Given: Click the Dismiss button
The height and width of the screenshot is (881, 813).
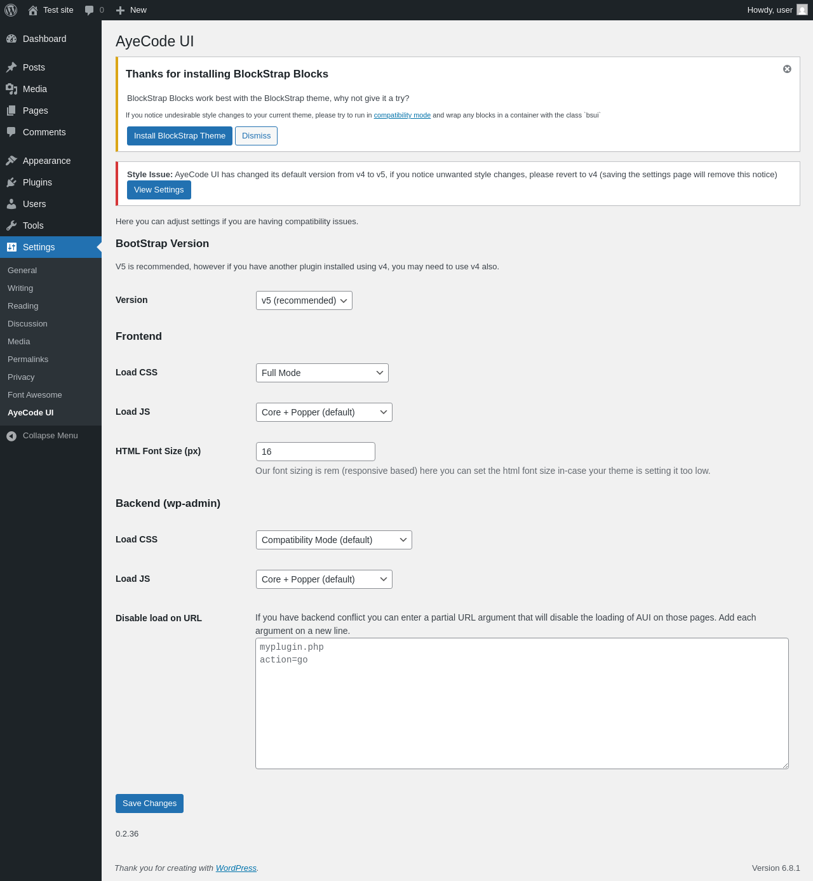Looking at the screenshot, I should point(256,136).
